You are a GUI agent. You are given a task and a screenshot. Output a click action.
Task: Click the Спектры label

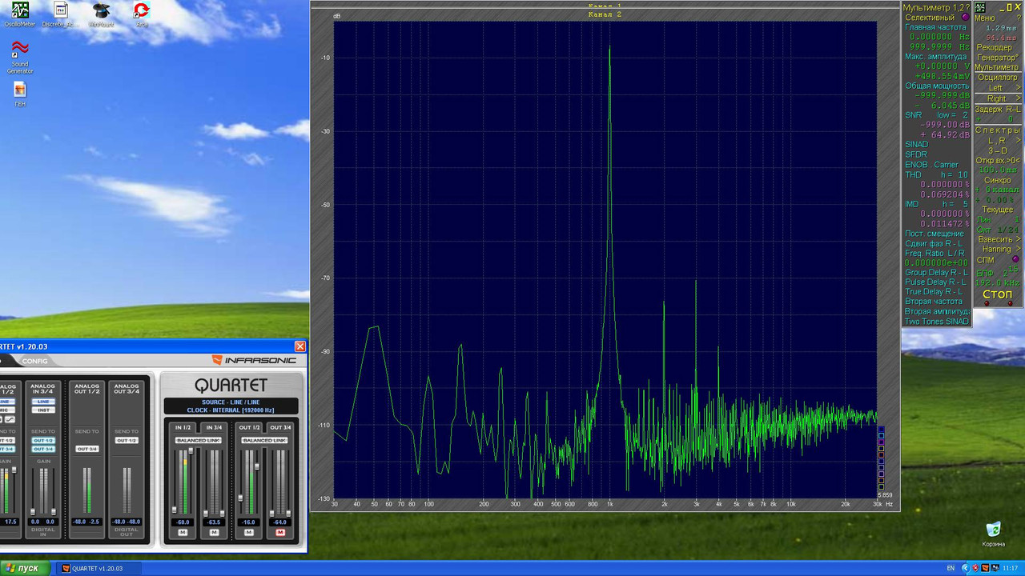(x=997, y=130)
